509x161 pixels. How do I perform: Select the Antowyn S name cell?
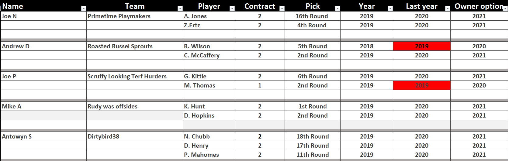pyautogui.click(x=44, y=136)
